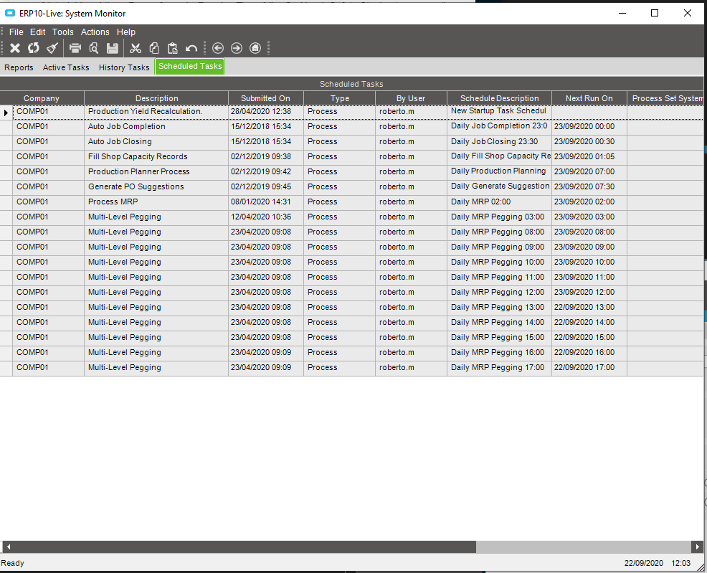This screenshot has height=573, width=707.
Task: Click the Copy toolbar icon
Action: tap(154, 48)
